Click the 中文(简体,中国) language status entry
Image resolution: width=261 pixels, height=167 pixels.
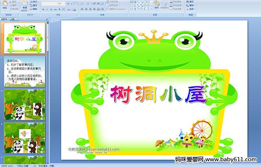[x=47, y=166]
